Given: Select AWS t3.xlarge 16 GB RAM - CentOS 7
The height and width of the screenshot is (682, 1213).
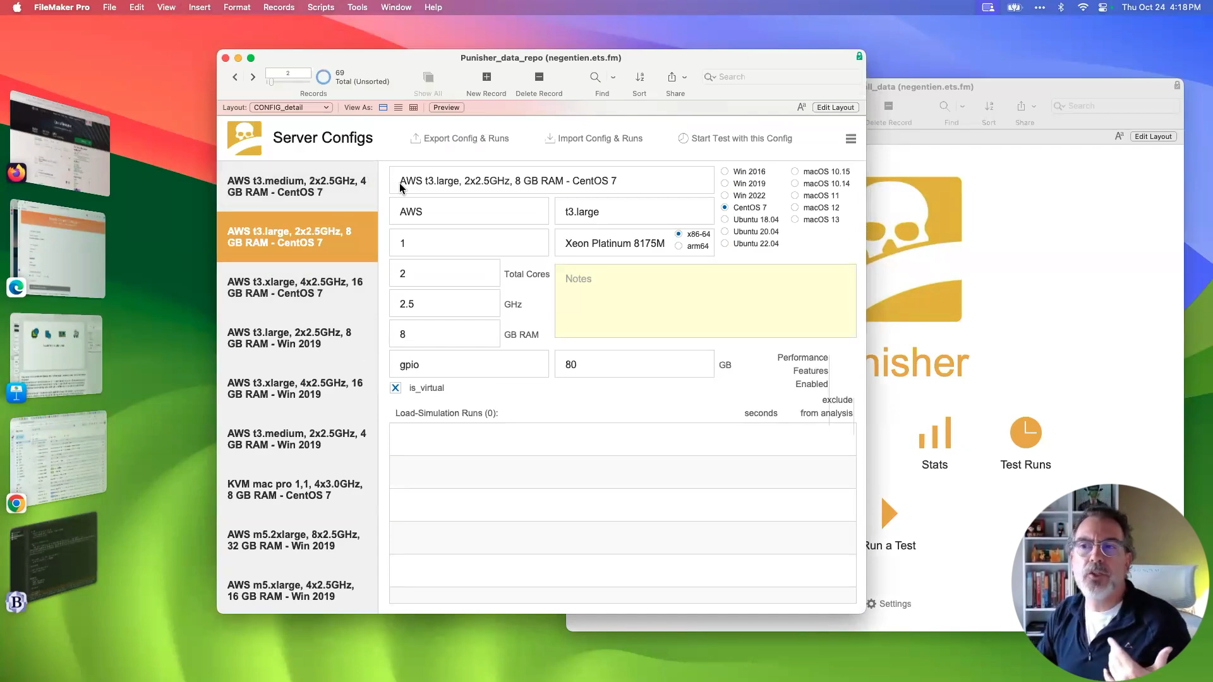Looking at the screenshot, I should point(297,287).
